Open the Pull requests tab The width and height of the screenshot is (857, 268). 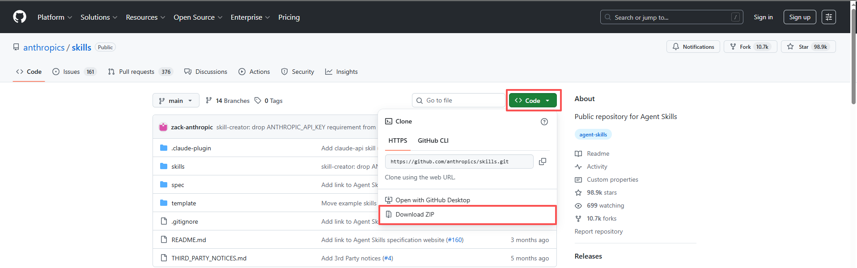[140, 72]
